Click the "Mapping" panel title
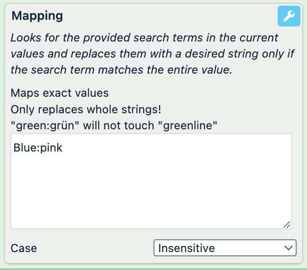307x270 pixels. (x=37, y=16)
